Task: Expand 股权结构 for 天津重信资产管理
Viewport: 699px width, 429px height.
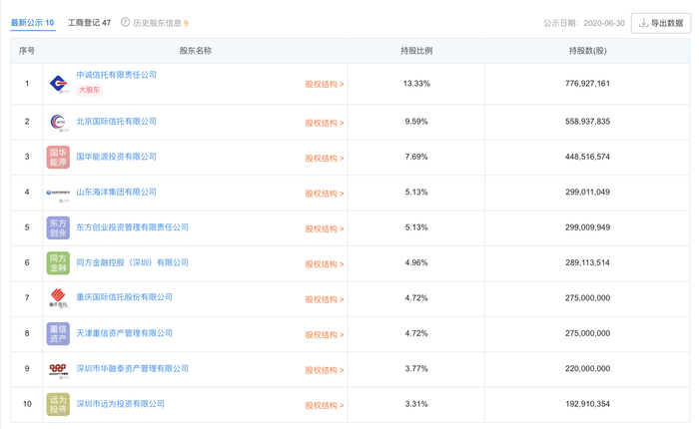Action: 325,334
